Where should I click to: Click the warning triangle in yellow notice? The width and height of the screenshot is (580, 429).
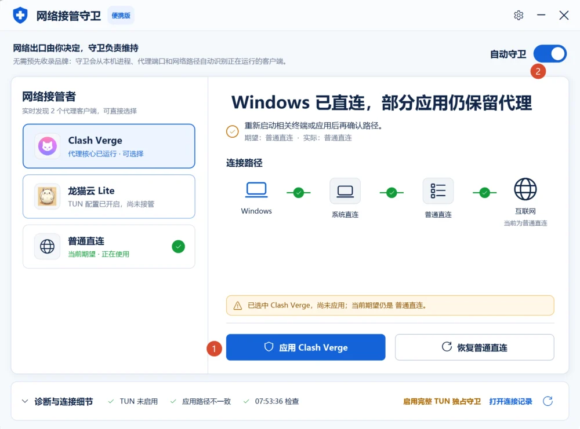[x=237, y=306]
